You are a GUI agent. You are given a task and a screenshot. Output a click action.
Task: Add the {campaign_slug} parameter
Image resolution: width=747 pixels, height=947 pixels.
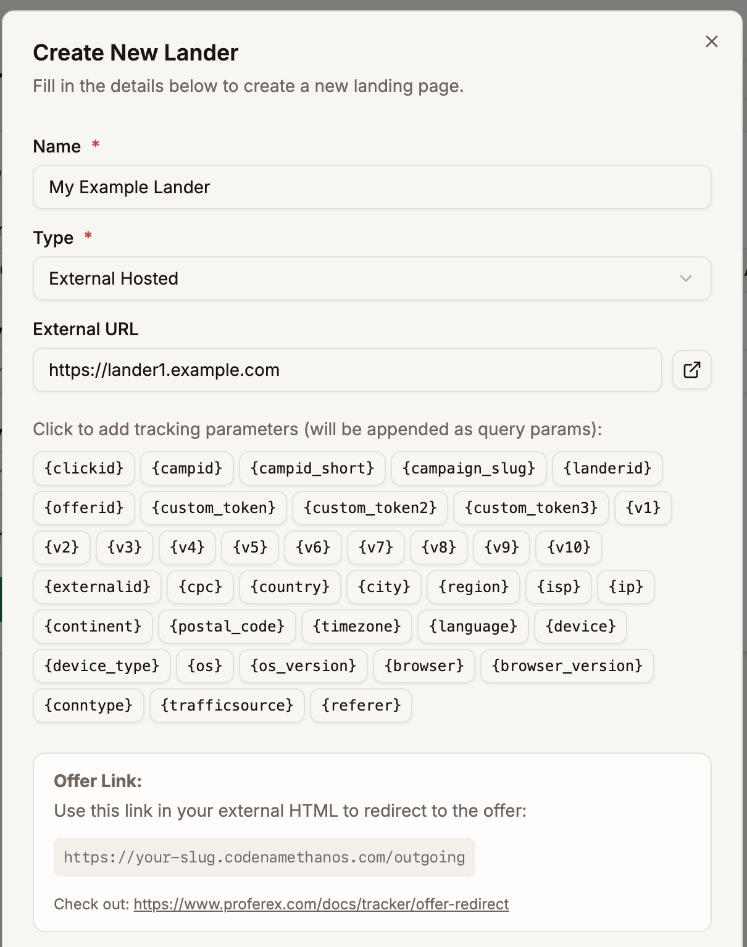point(469,468)
